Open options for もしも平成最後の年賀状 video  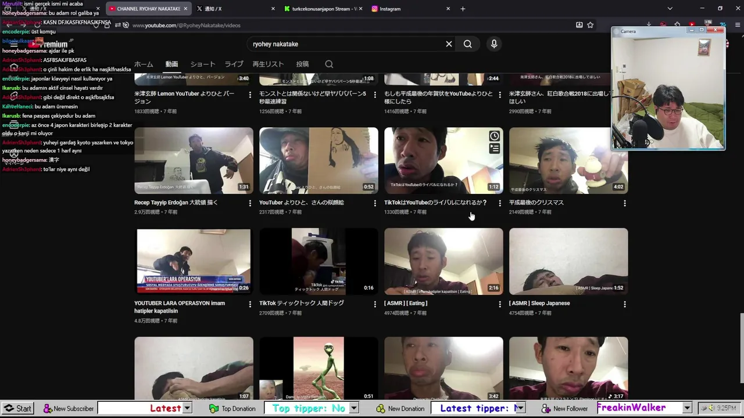500,94
